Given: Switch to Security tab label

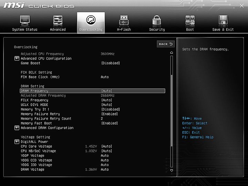Looking at the screenshot, I should coord(157,29).
